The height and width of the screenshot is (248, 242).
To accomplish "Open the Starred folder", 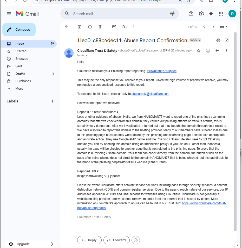I will point(29,51).
